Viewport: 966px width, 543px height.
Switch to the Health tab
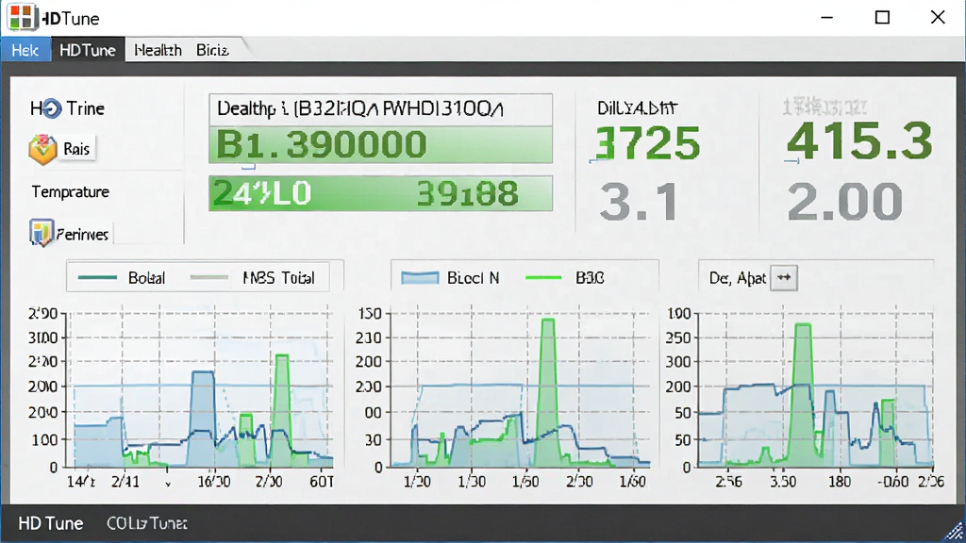[158, 50]
